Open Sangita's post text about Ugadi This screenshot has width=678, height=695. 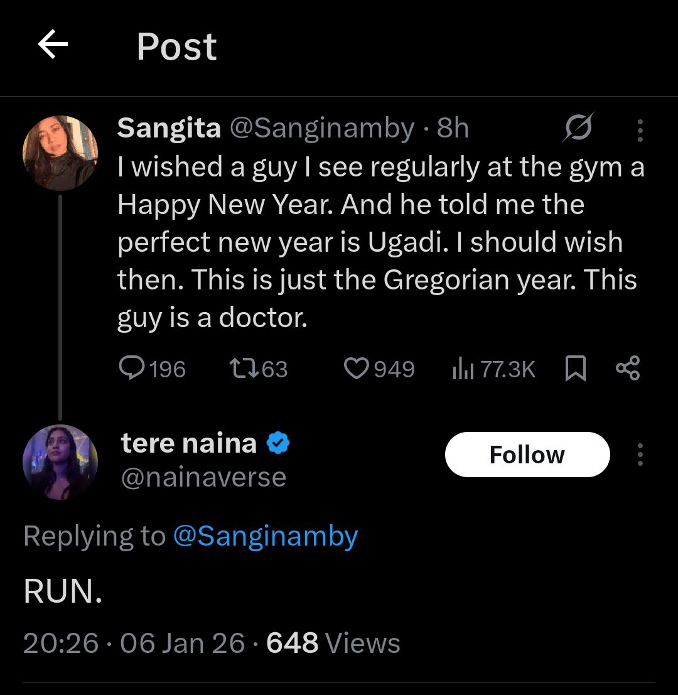(x=380, y=242)
